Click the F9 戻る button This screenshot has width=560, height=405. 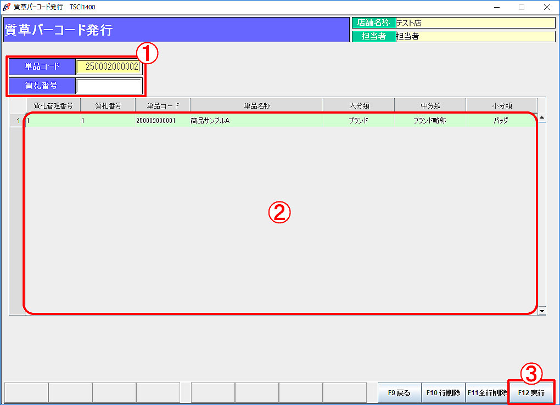click(399, 392)
